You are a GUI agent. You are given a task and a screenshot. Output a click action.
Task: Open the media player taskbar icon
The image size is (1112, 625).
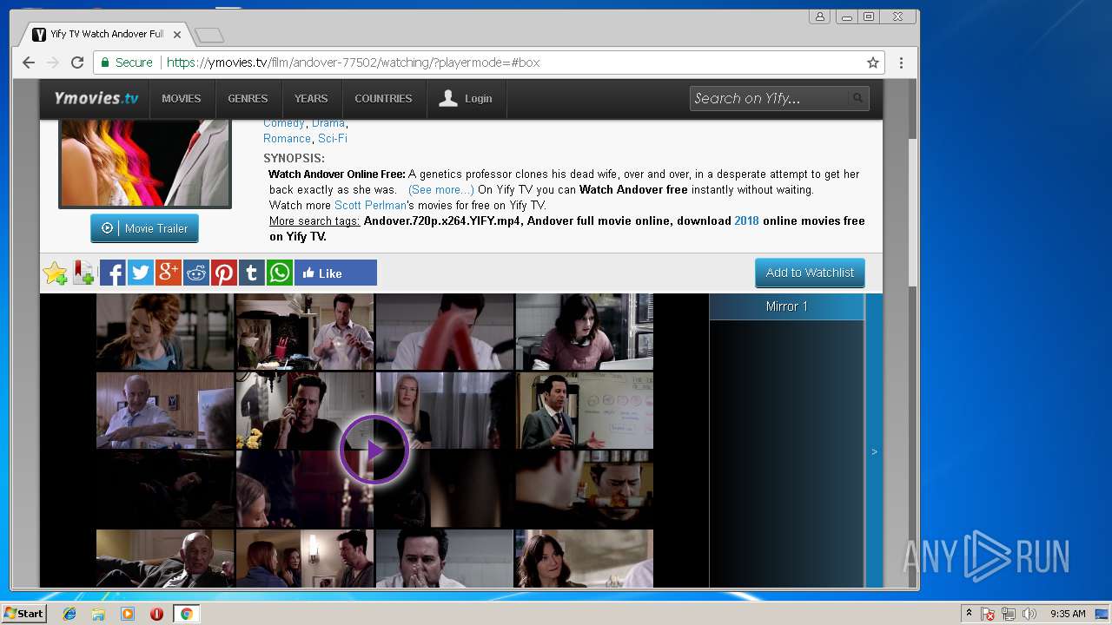coord(128,614)
